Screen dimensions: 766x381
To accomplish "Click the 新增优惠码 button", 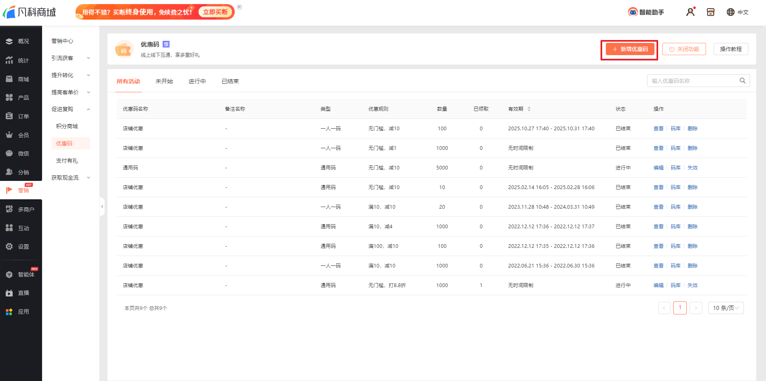I will (630, 49).
